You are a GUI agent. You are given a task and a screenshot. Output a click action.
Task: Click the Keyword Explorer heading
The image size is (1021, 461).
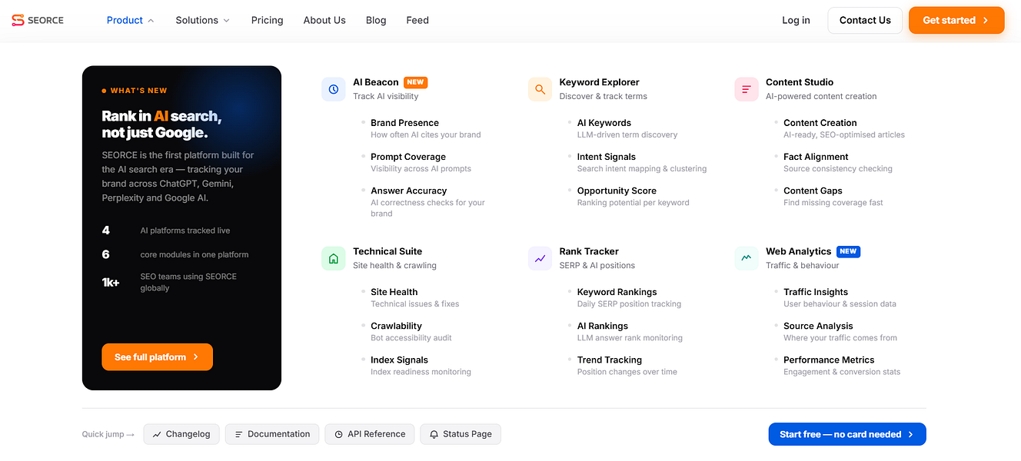click(600, 82)
